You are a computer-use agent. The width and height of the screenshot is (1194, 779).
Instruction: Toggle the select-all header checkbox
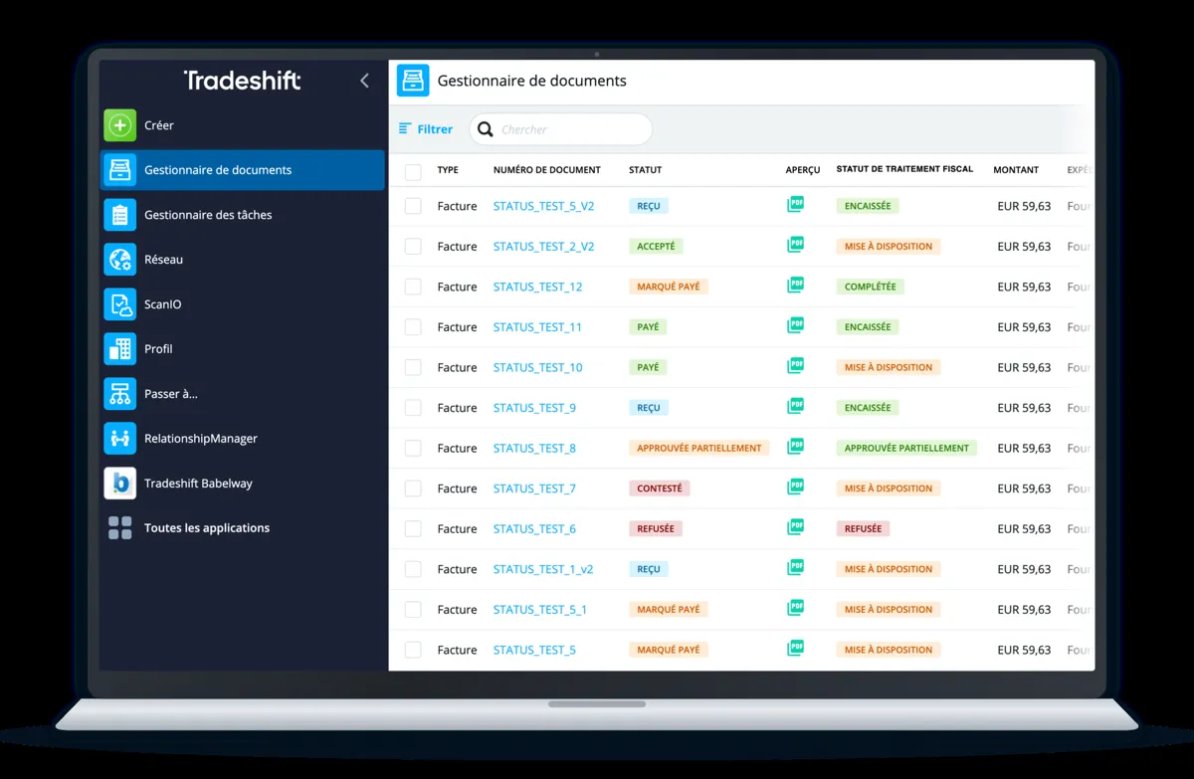point(413,171)
